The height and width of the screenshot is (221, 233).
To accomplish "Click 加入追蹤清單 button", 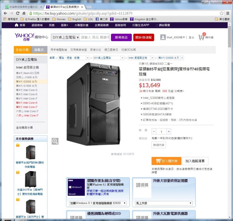I will [x=195, y=161].
